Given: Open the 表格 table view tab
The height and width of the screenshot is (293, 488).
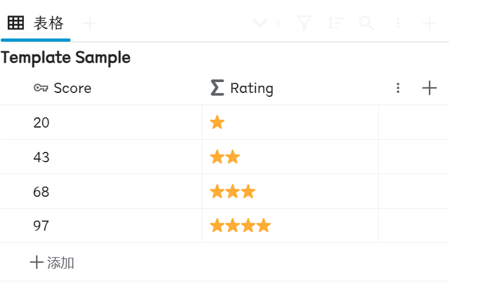Looking at the screenshot, I should tap(36, 24).
